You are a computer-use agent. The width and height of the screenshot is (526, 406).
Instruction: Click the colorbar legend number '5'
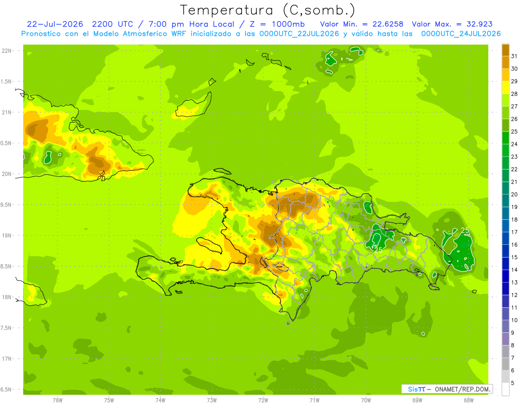coord(513,383)
